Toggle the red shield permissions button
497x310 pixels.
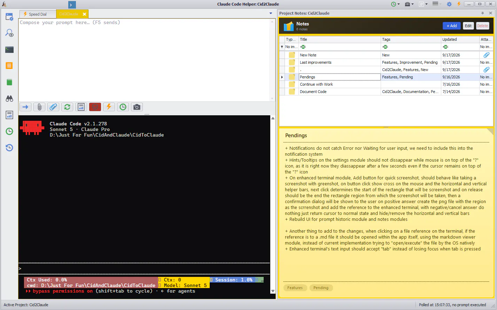(95, 107)
